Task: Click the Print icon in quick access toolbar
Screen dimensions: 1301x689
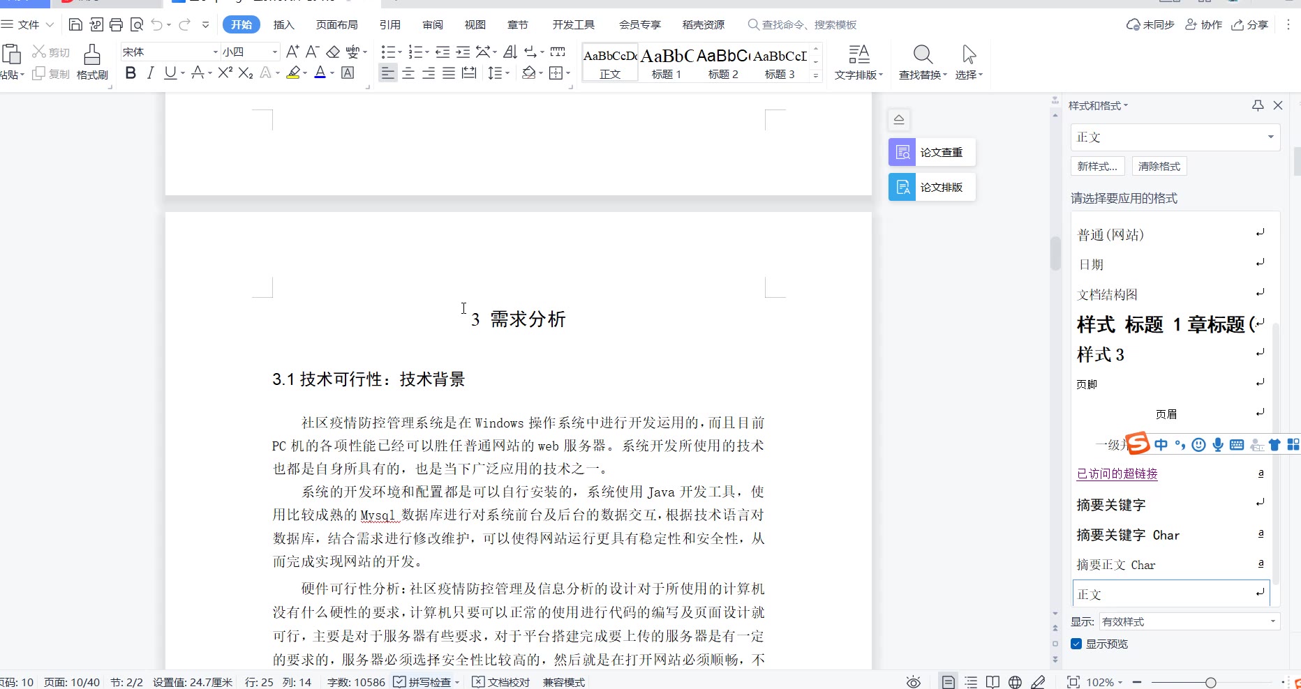Action: coord(116,25)
